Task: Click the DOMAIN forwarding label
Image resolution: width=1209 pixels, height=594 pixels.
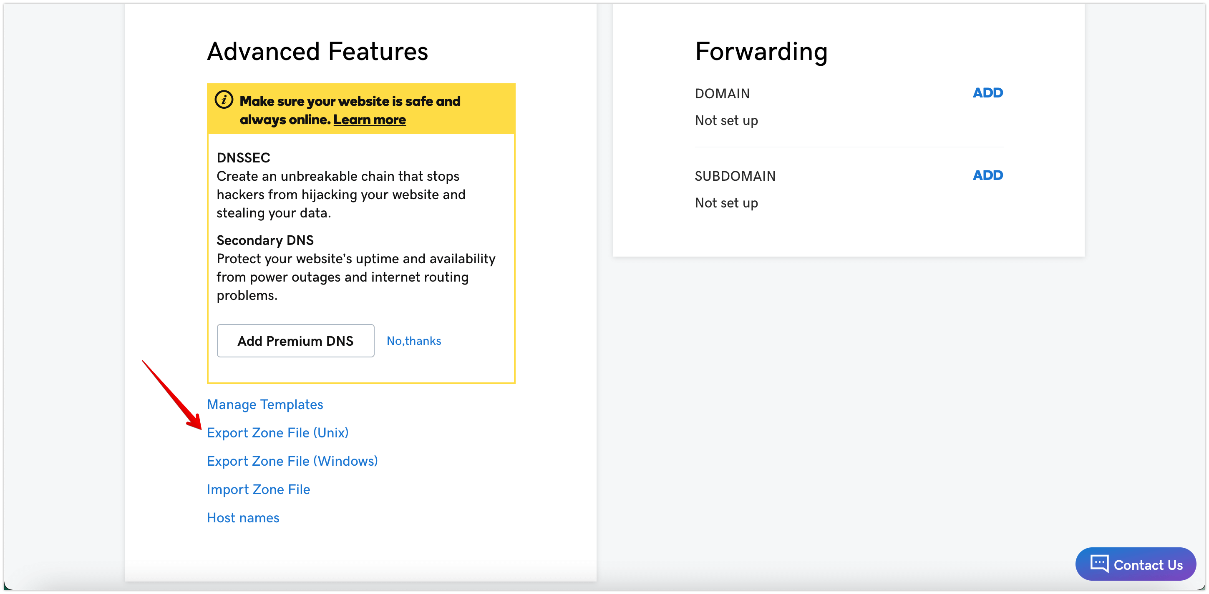Action: [722, 94]
